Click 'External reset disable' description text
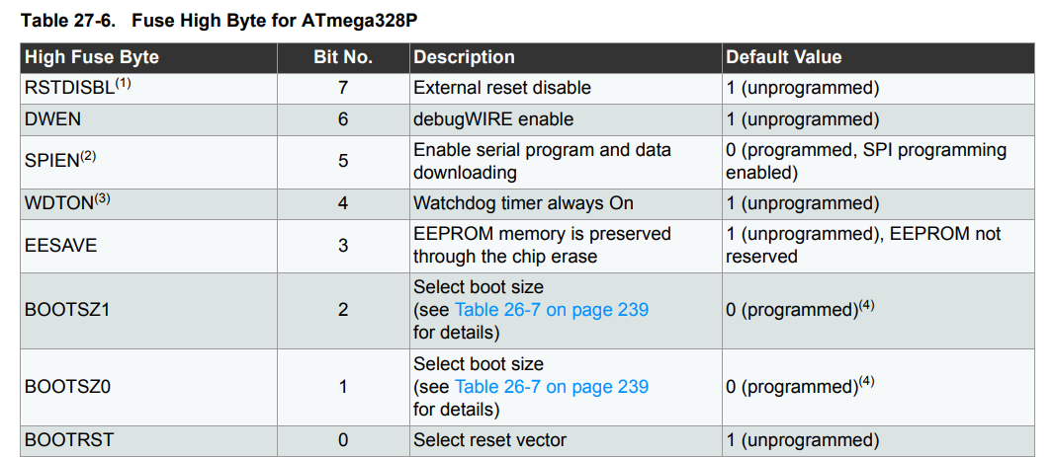The width and height of the screenshot is (1054, 457). click(502, 88)
